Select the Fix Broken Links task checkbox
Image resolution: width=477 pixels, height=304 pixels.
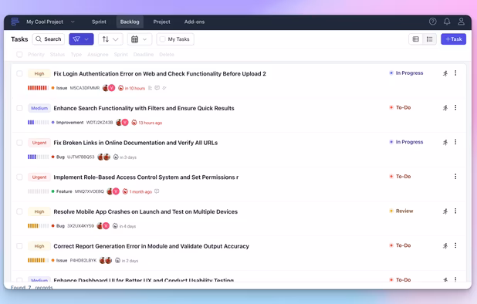(19, 143)
